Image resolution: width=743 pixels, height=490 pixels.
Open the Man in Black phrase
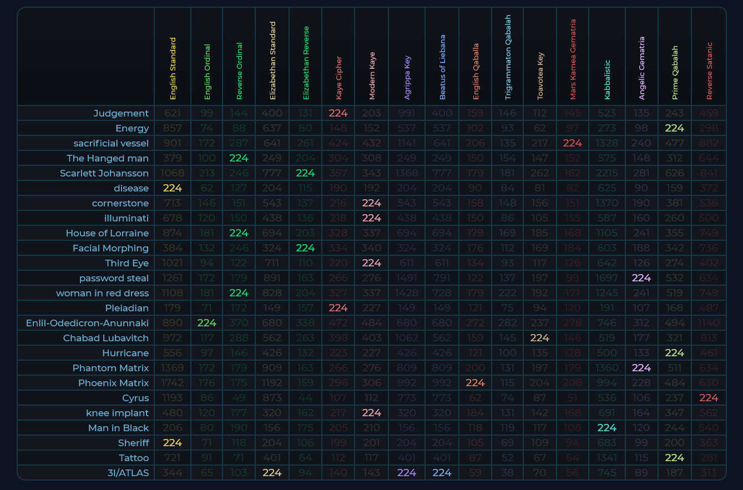coord(119,428)
